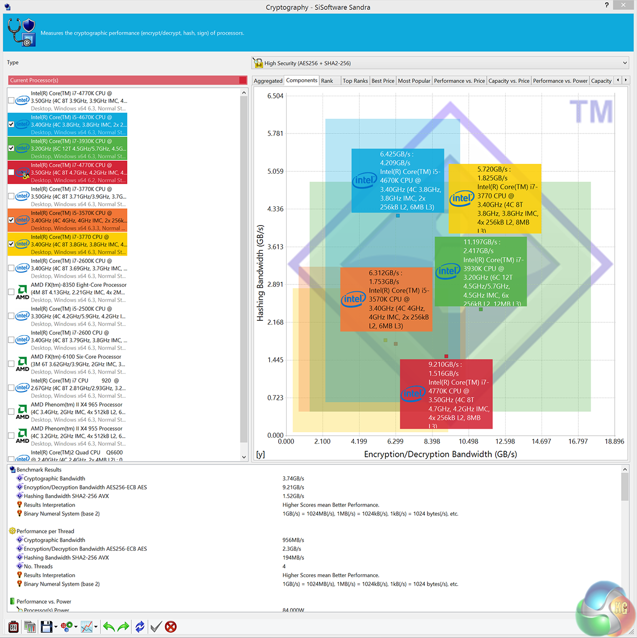Screen dimensions: 637x638
Task: Select the Intel i7-2600 CPU list entry
Action: tap(67, 340)
